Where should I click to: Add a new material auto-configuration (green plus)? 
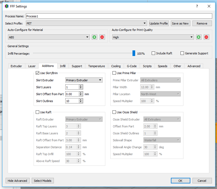pos(94,37)
